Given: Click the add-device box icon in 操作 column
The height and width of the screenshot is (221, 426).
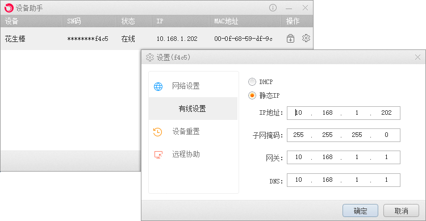Looking at the screenshot, I should coord(290,39).
